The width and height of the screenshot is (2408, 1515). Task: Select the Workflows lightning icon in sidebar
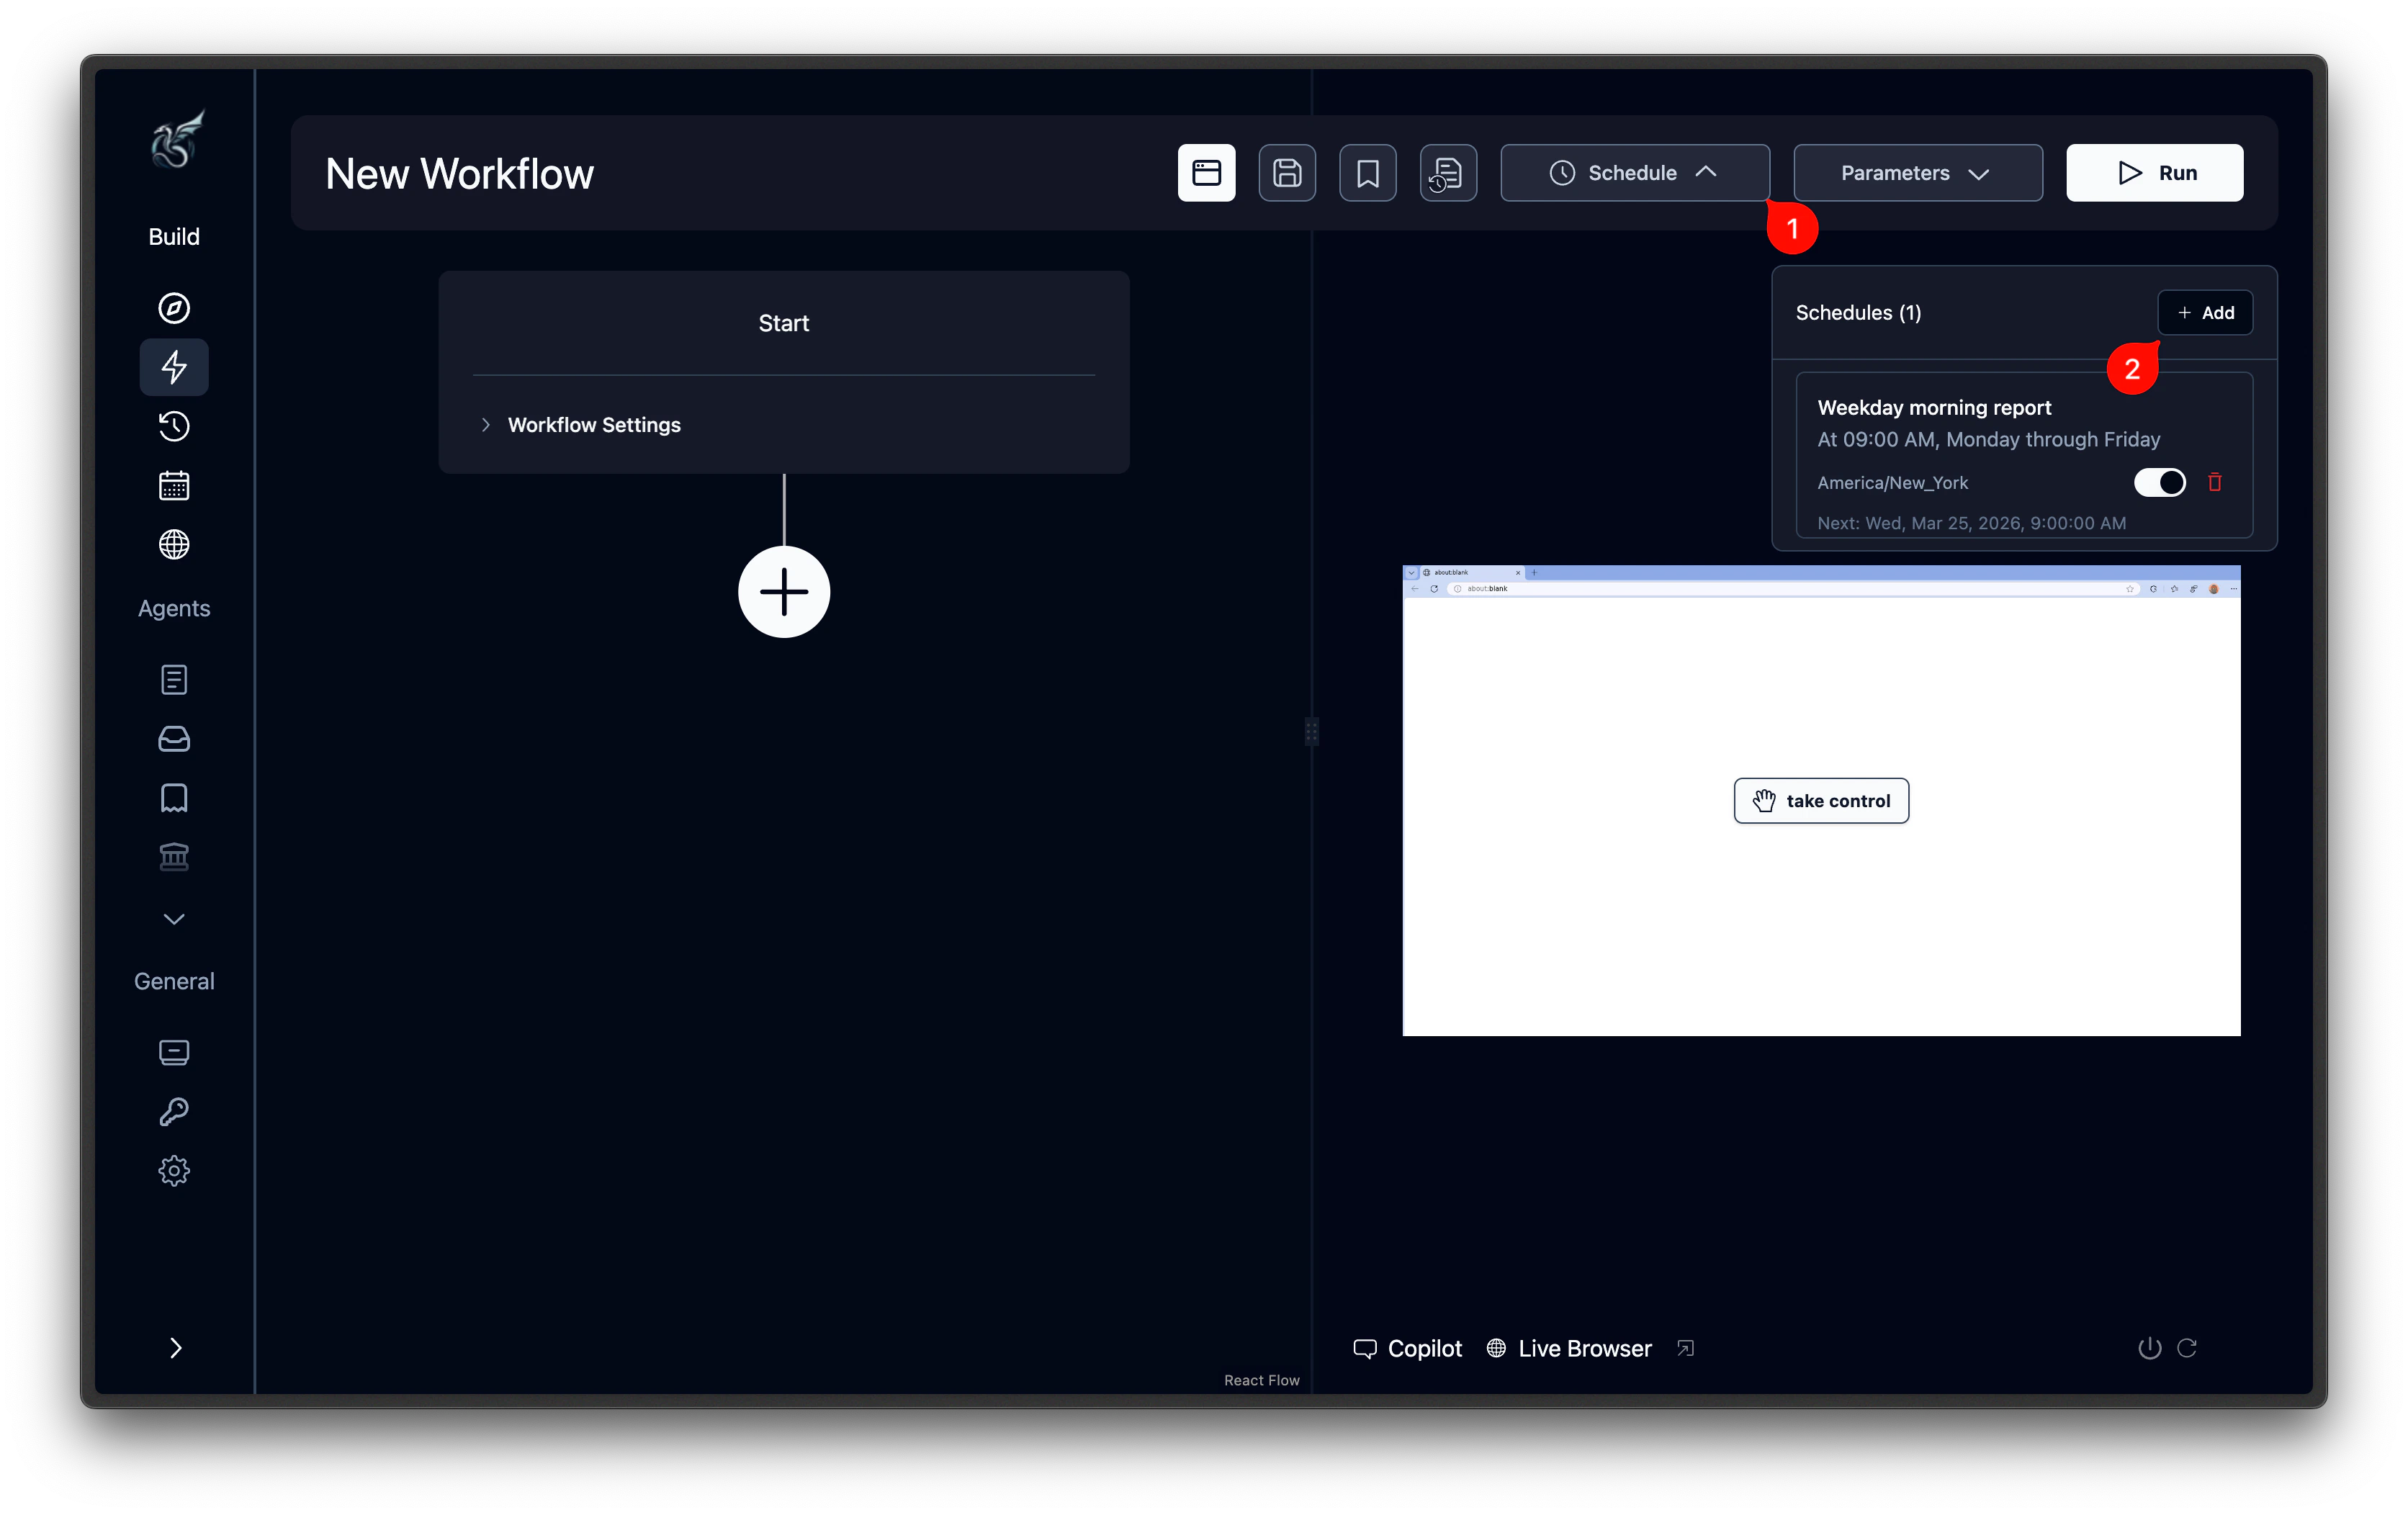coord(174,367)
